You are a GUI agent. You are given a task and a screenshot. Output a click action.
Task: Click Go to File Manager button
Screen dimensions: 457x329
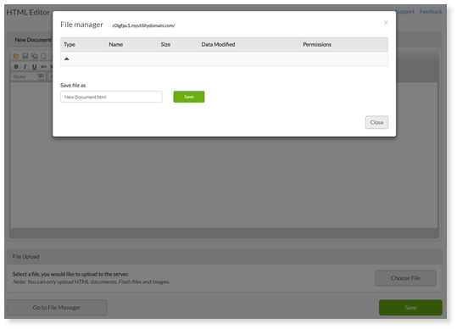point(57,308)
